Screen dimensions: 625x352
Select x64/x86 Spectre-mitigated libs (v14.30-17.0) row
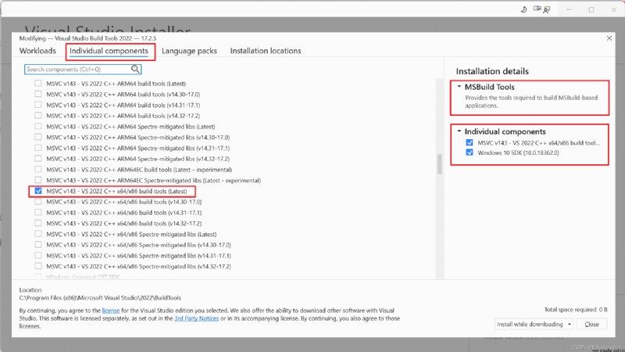[x=138, y=245]
